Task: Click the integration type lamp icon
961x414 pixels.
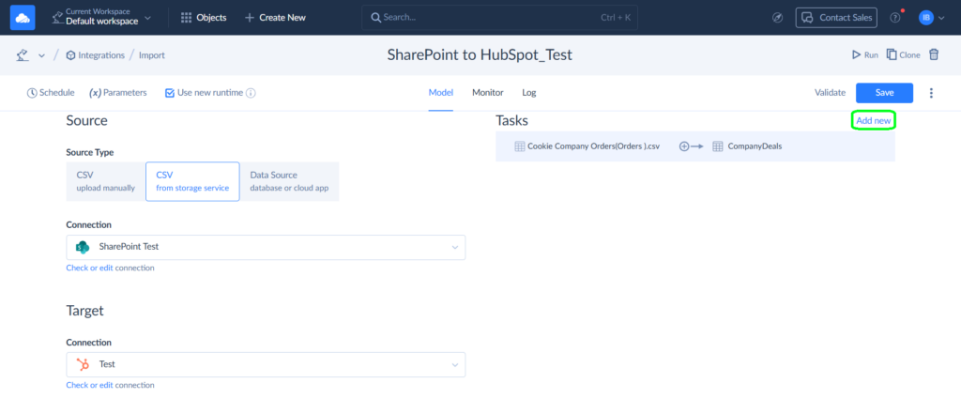Action: coord(23,55)
